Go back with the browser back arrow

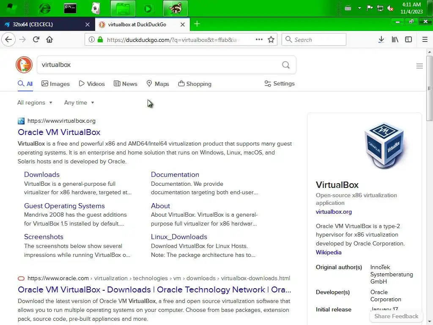[8, 39]
